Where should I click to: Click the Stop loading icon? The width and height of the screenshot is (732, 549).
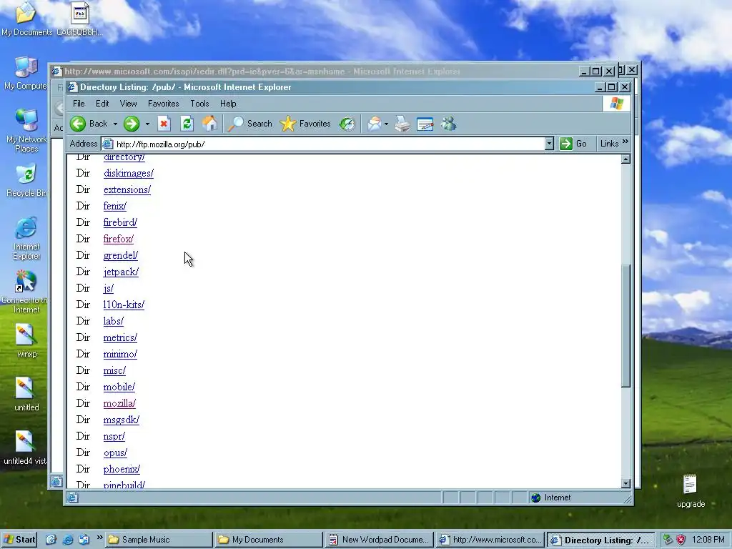click(x=164, y=124)
